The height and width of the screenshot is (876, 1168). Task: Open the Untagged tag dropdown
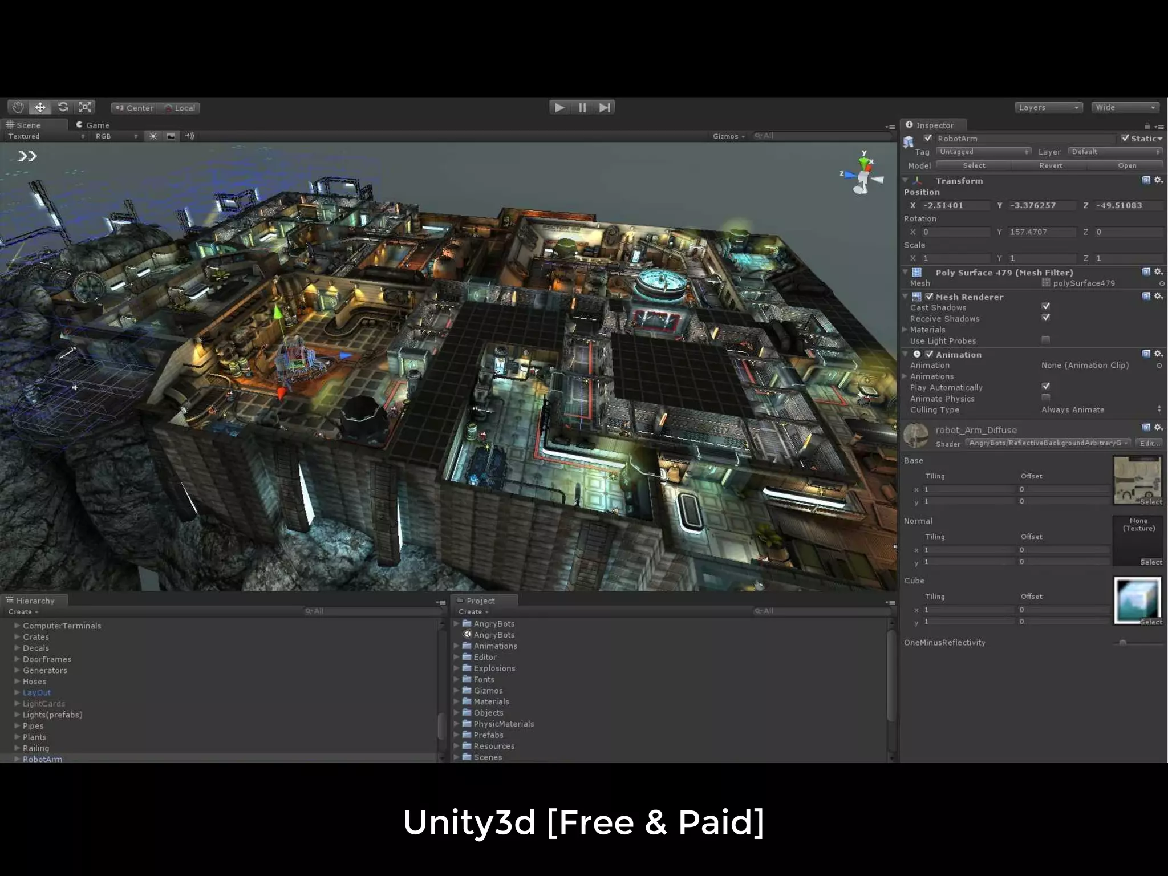(x=983, y=152)
